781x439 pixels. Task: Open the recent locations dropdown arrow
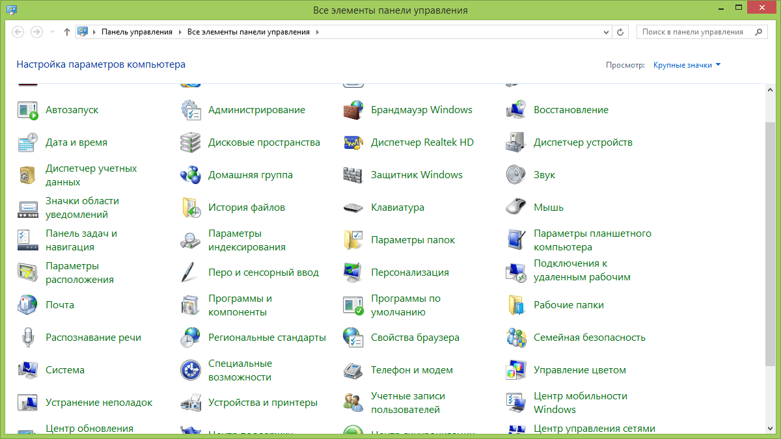(52, 32)
